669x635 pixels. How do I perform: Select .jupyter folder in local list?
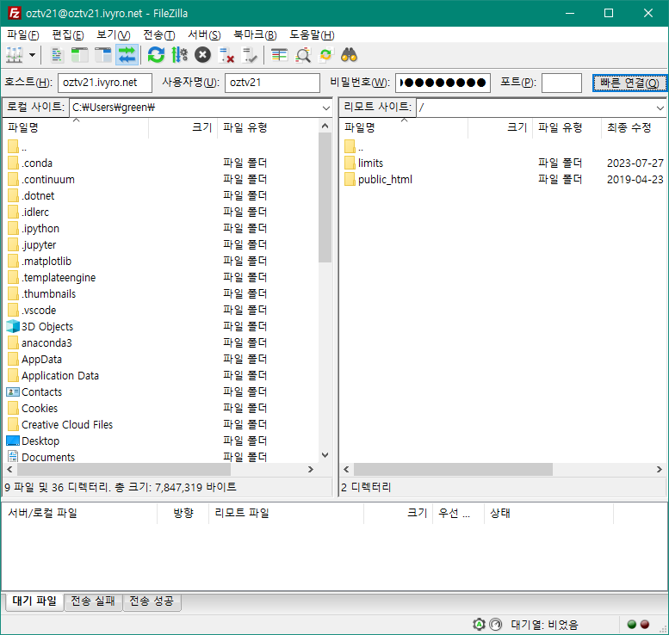39,244
